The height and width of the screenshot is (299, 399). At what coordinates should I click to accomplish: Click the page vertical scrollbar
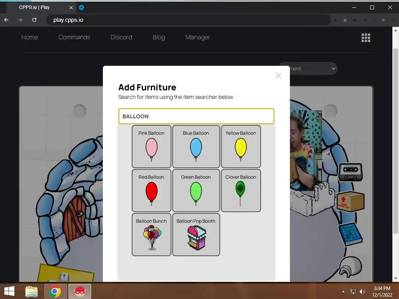tap(395, 141)
